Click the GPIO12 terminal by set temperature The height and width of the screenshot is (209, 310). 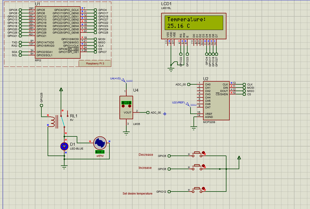pos(169,192)
